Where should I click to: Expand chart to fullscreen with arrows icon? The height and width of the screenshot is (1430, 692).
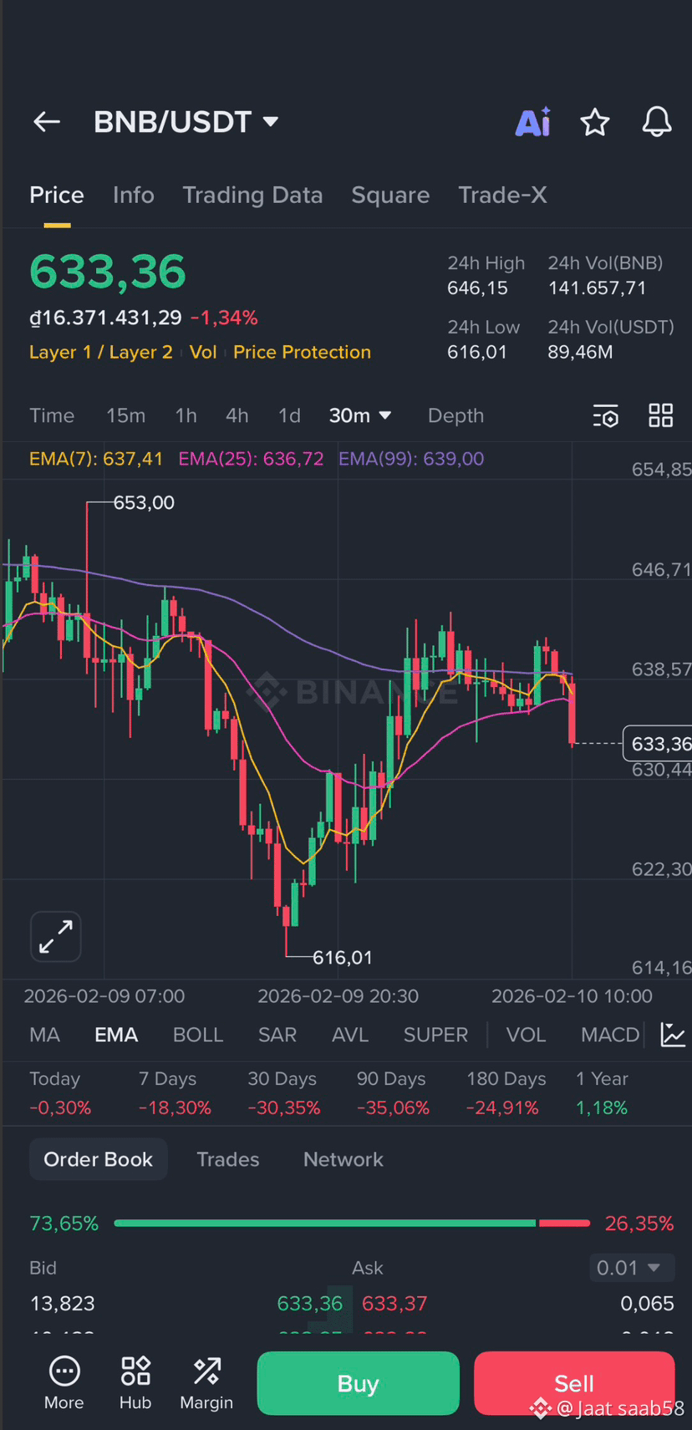[56, 936]
